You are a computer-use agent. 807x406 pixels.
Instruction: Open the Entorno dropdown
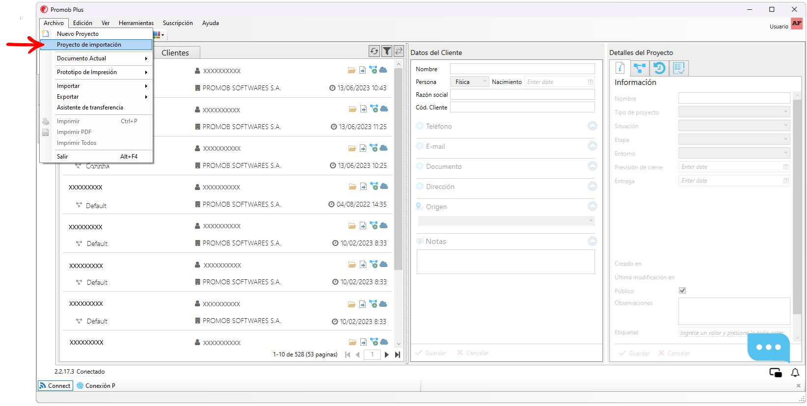[734, 153]
